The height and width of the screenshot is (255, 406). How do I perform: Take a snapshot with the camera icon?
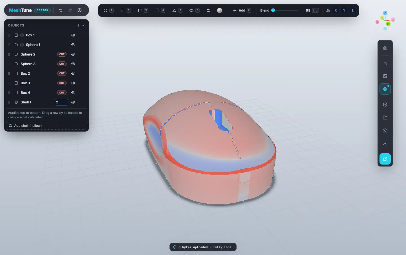pyautogui.click(x=385, y=130)
